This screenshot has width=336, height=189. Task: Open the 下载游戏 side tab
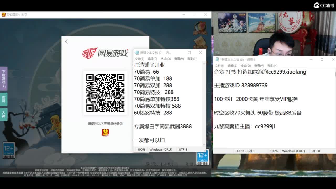coord(4,79)
